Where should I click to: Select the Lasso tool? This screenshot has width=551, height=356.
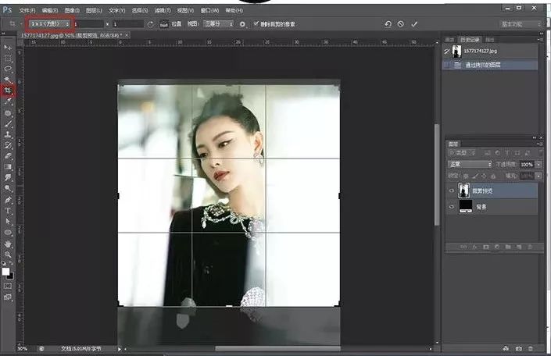click(x=8, y=69)
